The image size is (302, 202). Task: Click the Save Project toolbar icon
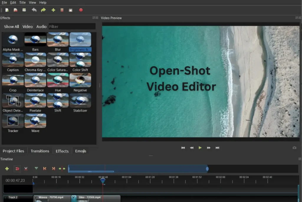point(24,10)
